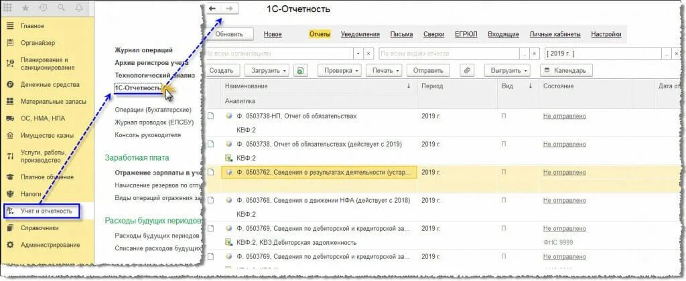Expand the Загрузить dropdown button

pyautogui.click(x=267, y=70)
